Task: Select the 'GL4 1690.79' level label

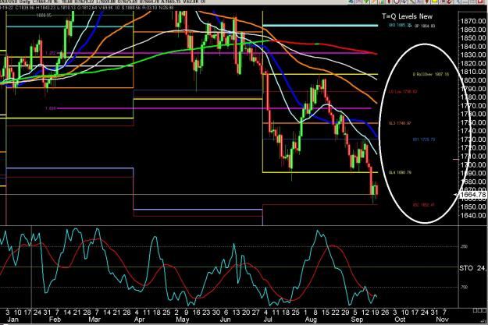Action: click(400, 172)
